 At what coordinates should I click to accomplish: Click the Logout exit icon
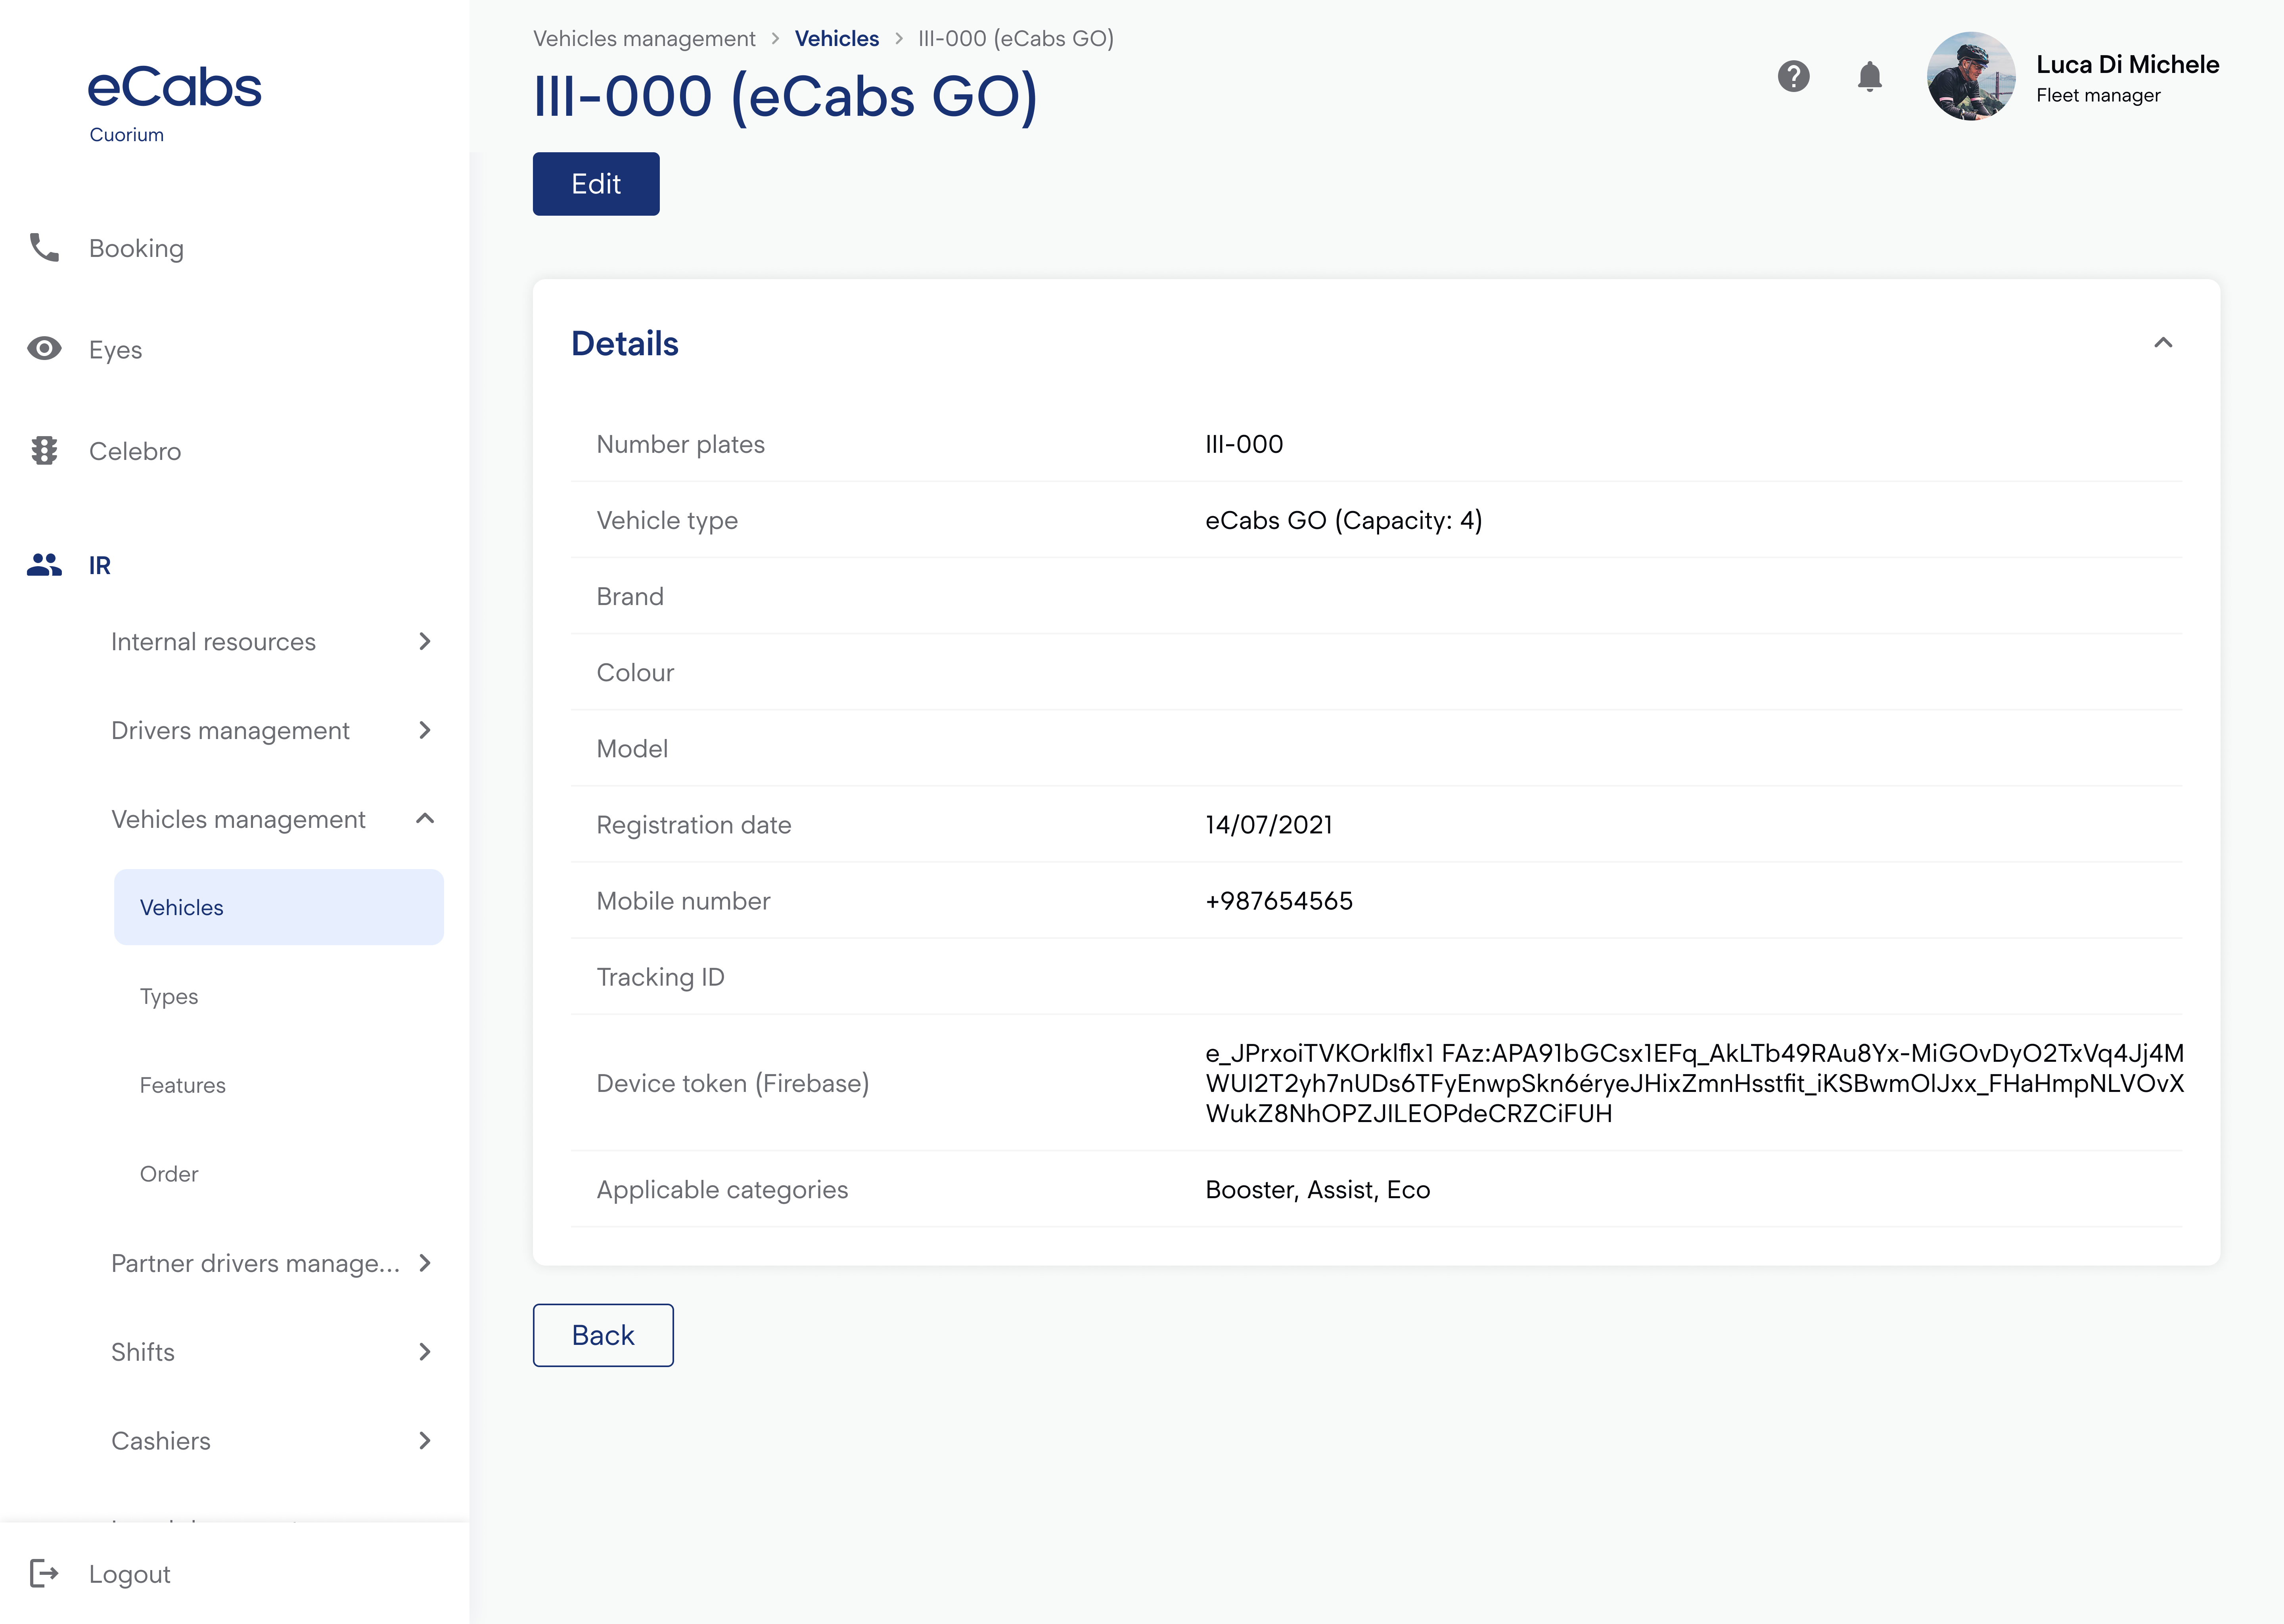point(44,1573)
